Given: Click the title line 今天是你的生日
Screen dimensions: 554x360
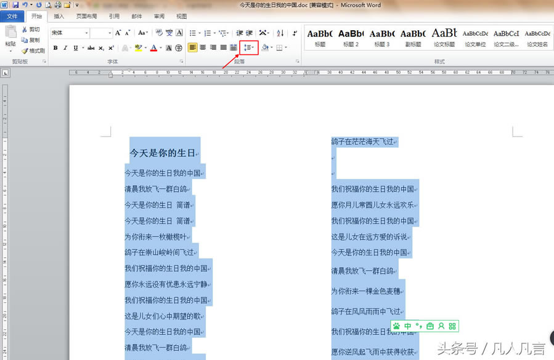Looking at the screenshot, I should 162,153.
